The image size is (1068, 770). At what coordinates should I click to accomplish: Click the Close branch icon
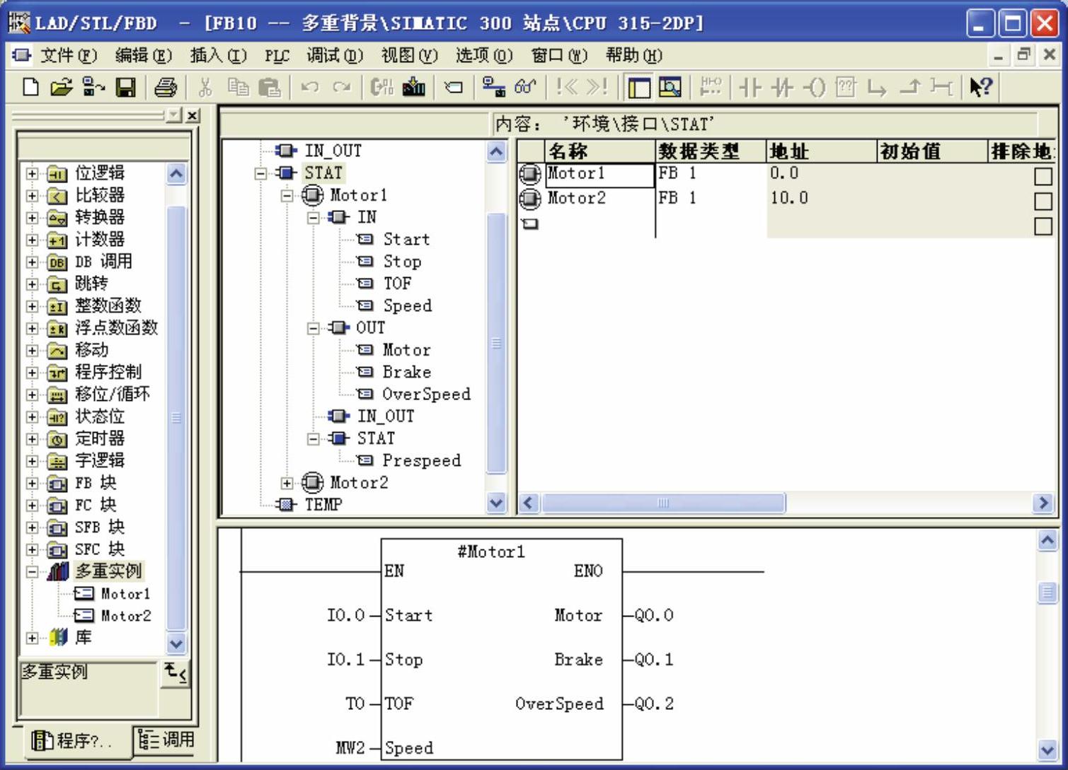[x=910, y=87]
